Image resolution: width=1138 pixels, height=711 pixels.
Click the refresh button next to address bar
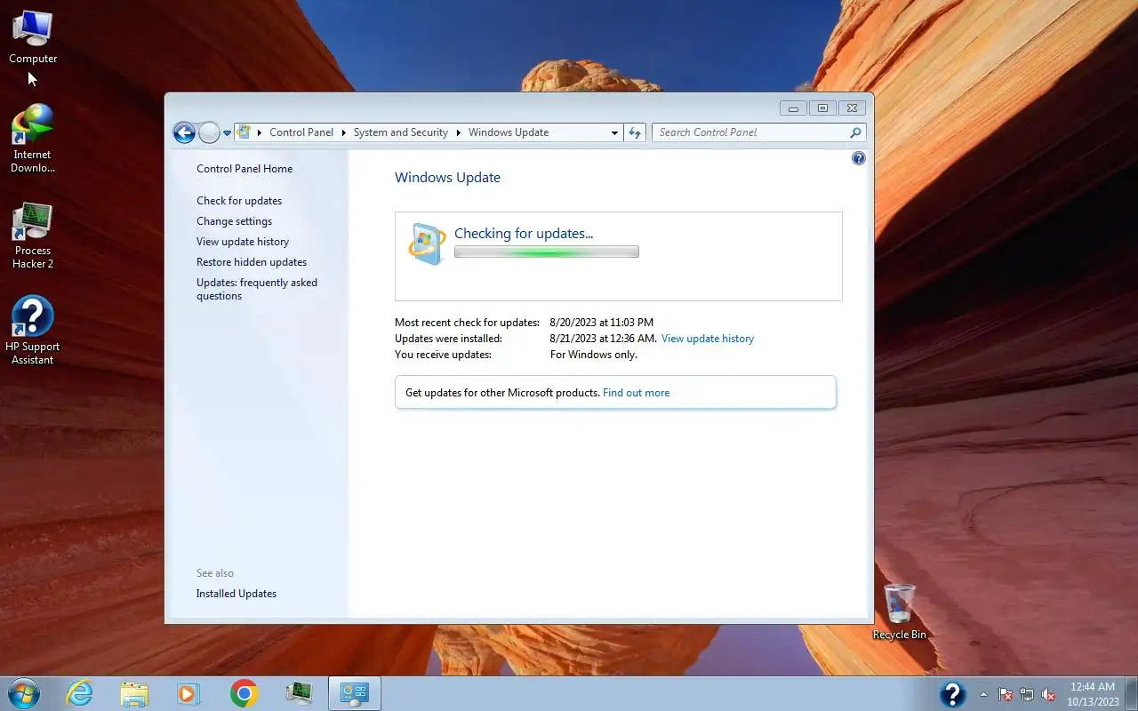tap(635, 132)
